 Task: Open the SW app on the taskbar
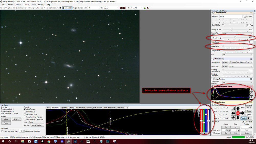coord(88,141)
